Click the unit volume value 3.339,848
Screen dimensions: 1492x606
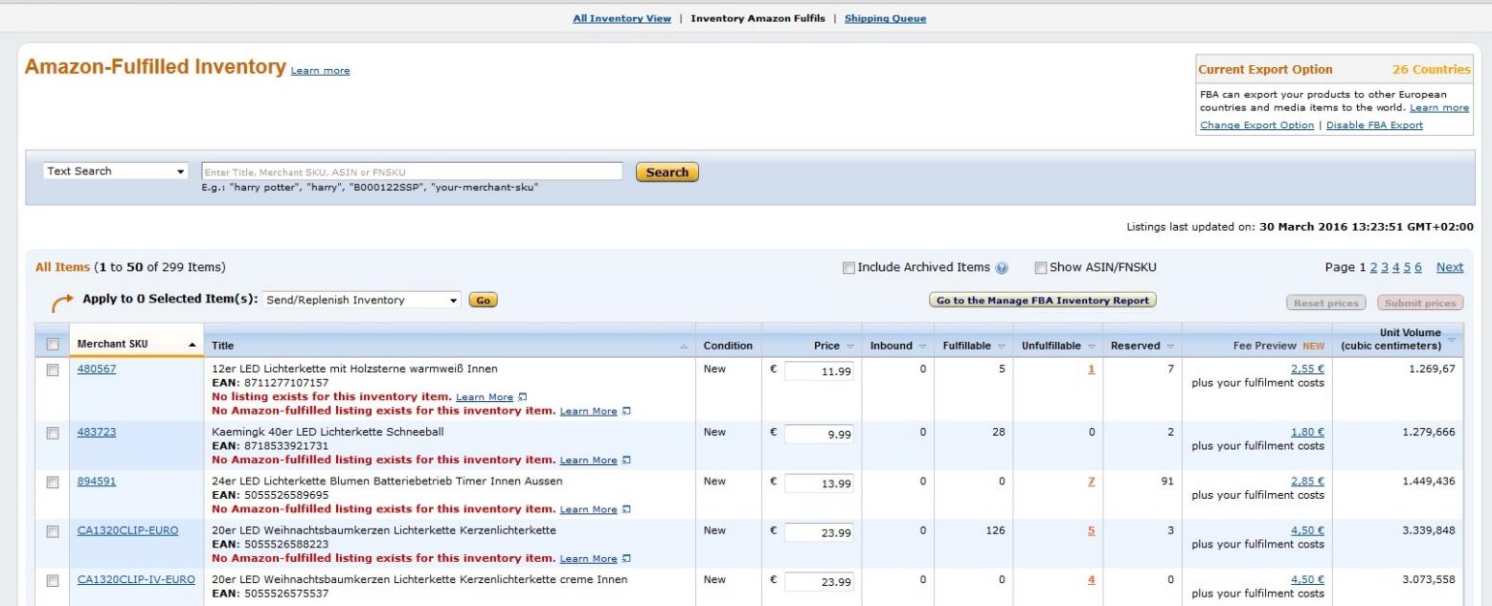point(1429,530)
